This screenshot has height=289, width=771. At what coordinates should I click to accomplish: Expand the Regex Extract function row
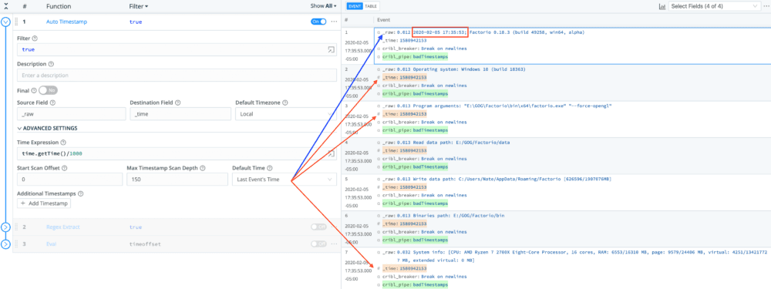tap(6, 227)
